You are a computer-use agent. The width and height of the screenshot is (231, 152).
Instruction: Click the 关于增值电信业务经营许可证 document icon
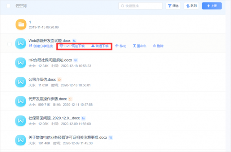(x=21, y=140)
